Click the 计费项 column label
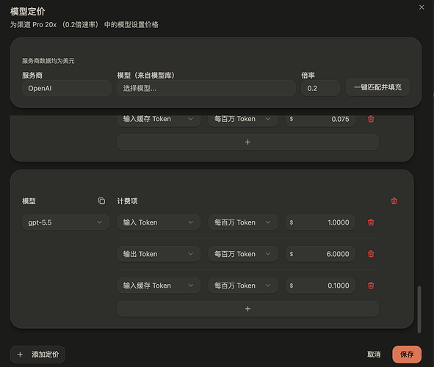 click(x=127, y=201)
